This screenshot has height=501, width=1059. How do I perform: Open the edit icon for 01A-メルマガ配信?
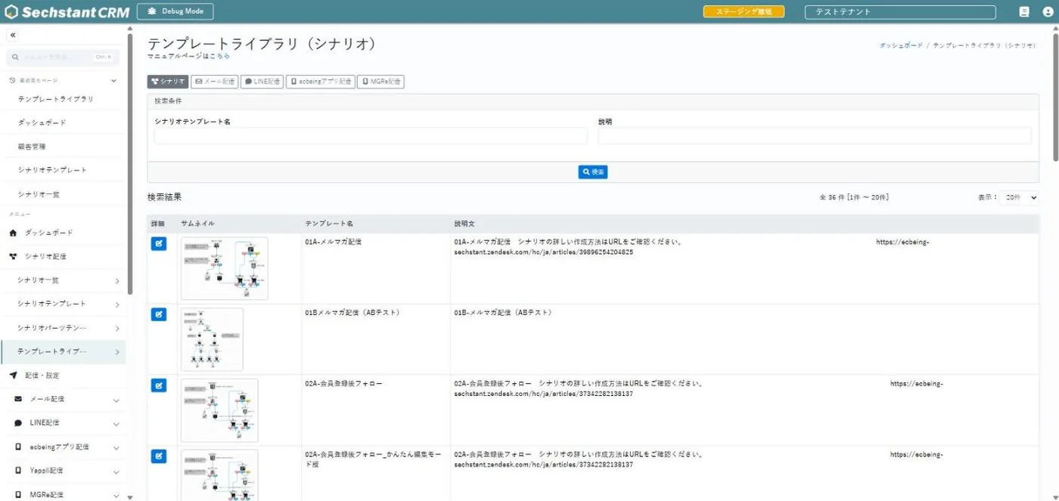click(x=159, y=243)
